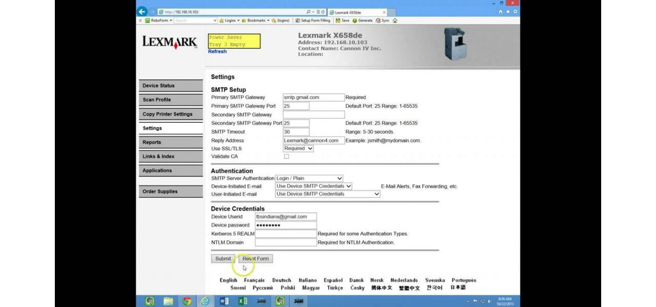656x307 pixels.
Task: Switch language to Svenska
Action: [x=435, y=280]
